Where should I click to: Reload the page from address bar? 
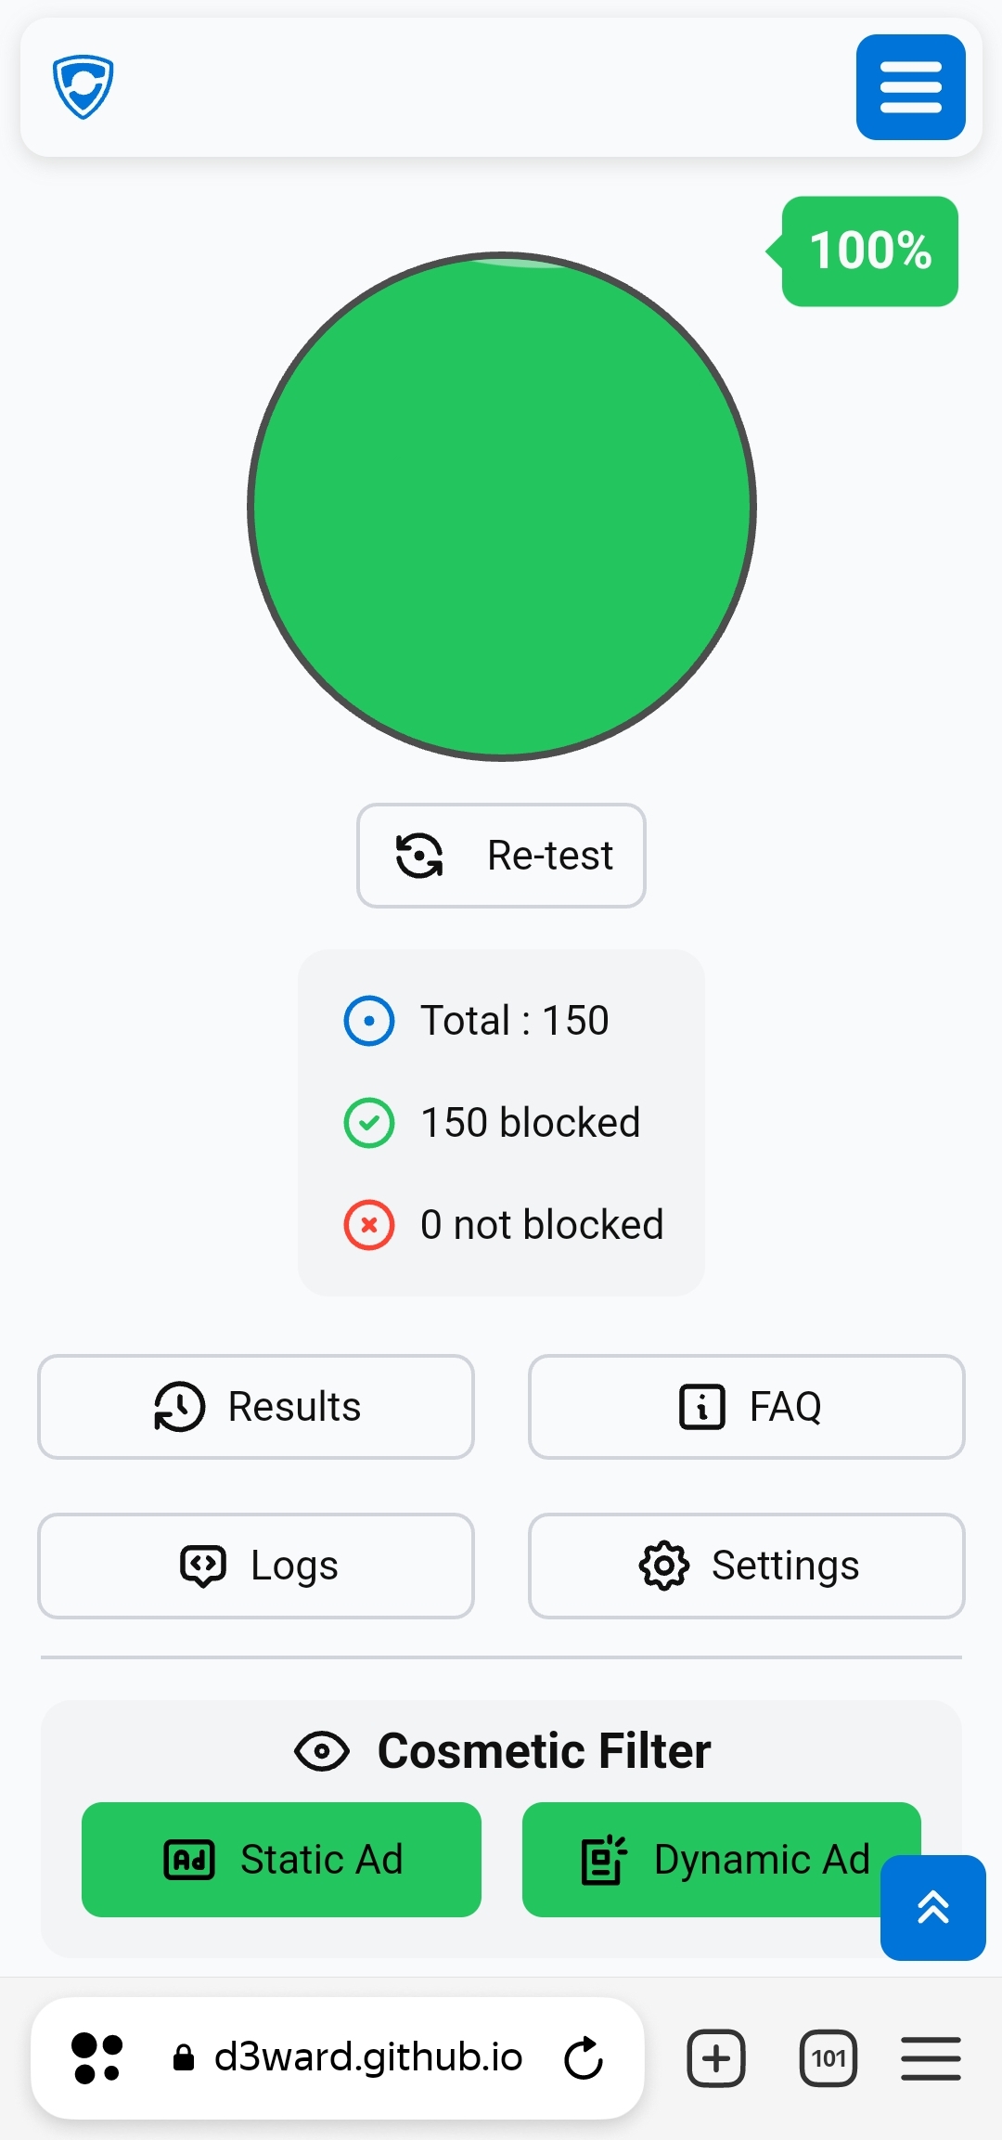[x=584, y=2058]
